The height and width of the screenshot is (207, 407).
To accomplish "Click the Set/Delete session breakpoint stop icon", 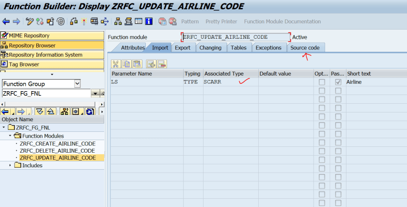I will [x=162, y=21].
